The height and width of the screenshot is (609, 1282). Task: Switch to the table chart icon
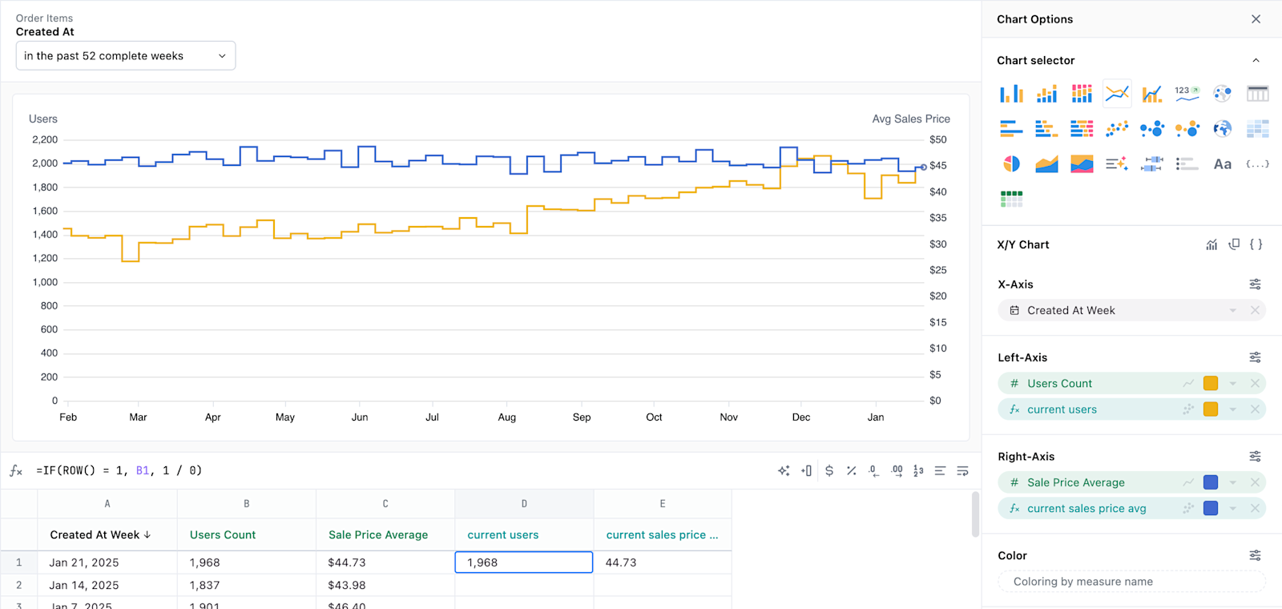(x=1257, y=94)
